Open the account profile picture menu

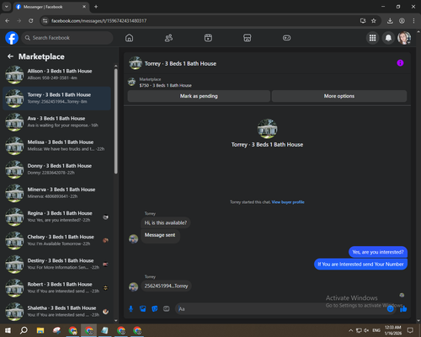coord(404,38)
